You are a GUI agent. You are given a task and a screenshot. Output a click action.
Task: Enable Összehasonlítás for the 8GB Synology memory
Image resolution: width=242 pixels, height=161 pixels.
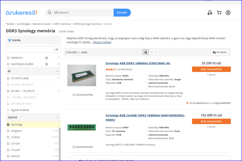click(74, 147)
